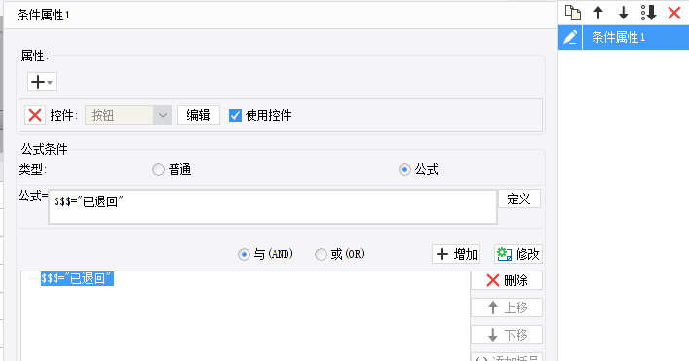Toggle the 使用控件 checkbox
689x361 pixels.
(x=235, y=116)
